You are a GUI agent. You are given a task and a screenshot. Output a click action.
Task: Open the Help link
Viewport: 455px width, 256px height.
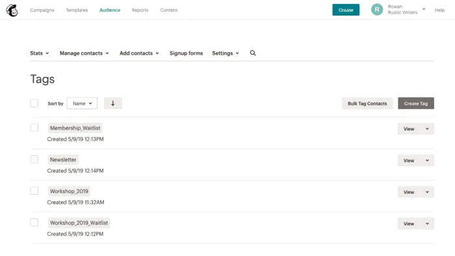click(x=439, y=10)
